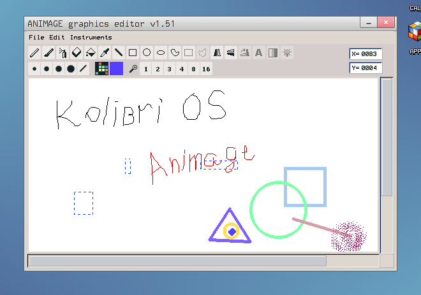This screenshot has width=421, height=295.
Task: Select the Flood fill bucket tool
Action: (91, 52)
